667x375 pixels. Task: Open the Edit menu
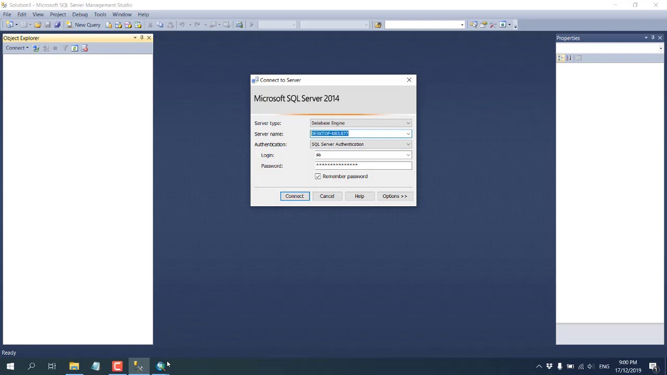[22, 14]
